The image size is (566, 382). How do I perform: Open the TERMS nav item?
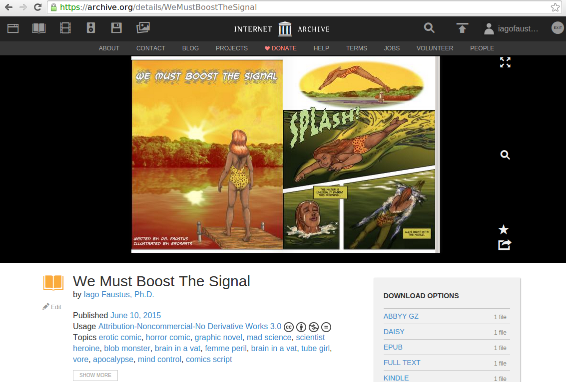point(357,48)
